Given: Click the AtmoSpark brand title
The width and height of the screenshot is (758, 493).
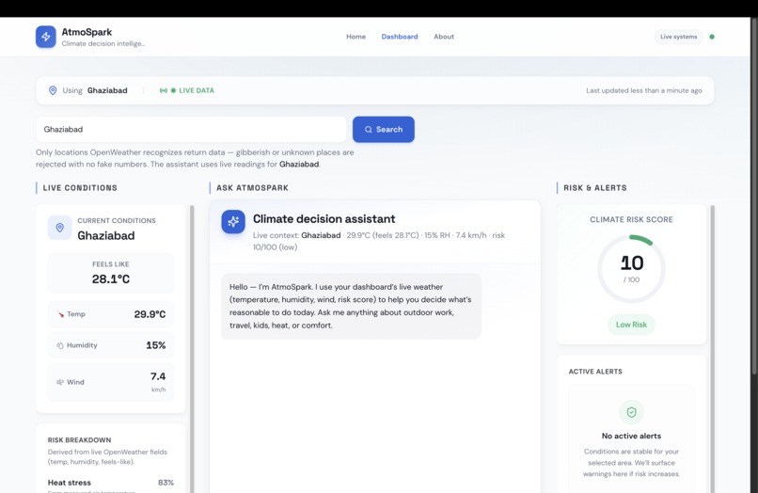Looking at the screenshot, I should tap(87, 32).
